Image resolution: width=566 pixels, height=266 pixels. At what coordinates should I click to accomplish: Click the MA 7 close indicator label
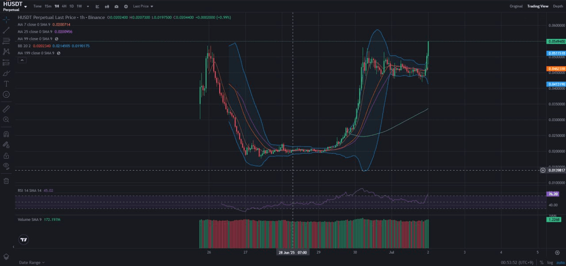34,24
